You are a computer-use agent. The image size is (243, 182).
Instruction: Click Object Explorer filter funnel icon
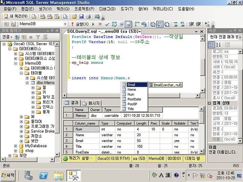(38, 37)
